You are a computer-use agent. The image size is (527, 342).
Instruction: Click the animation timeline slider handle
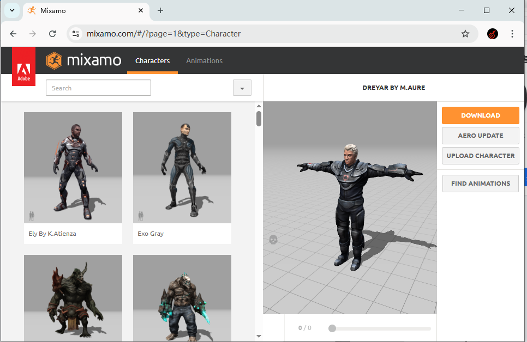click(x=332, y=328)
